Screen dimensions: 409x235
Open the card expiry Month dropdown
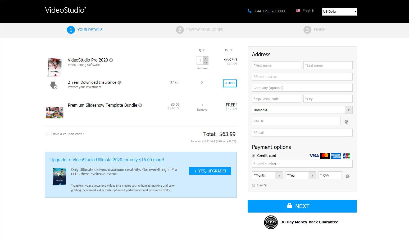[x=268, y=175]
